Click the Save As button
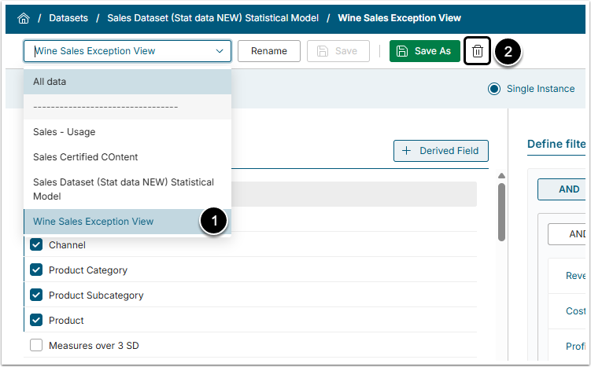This screenshot has height=367, width=591. point(425,51)
